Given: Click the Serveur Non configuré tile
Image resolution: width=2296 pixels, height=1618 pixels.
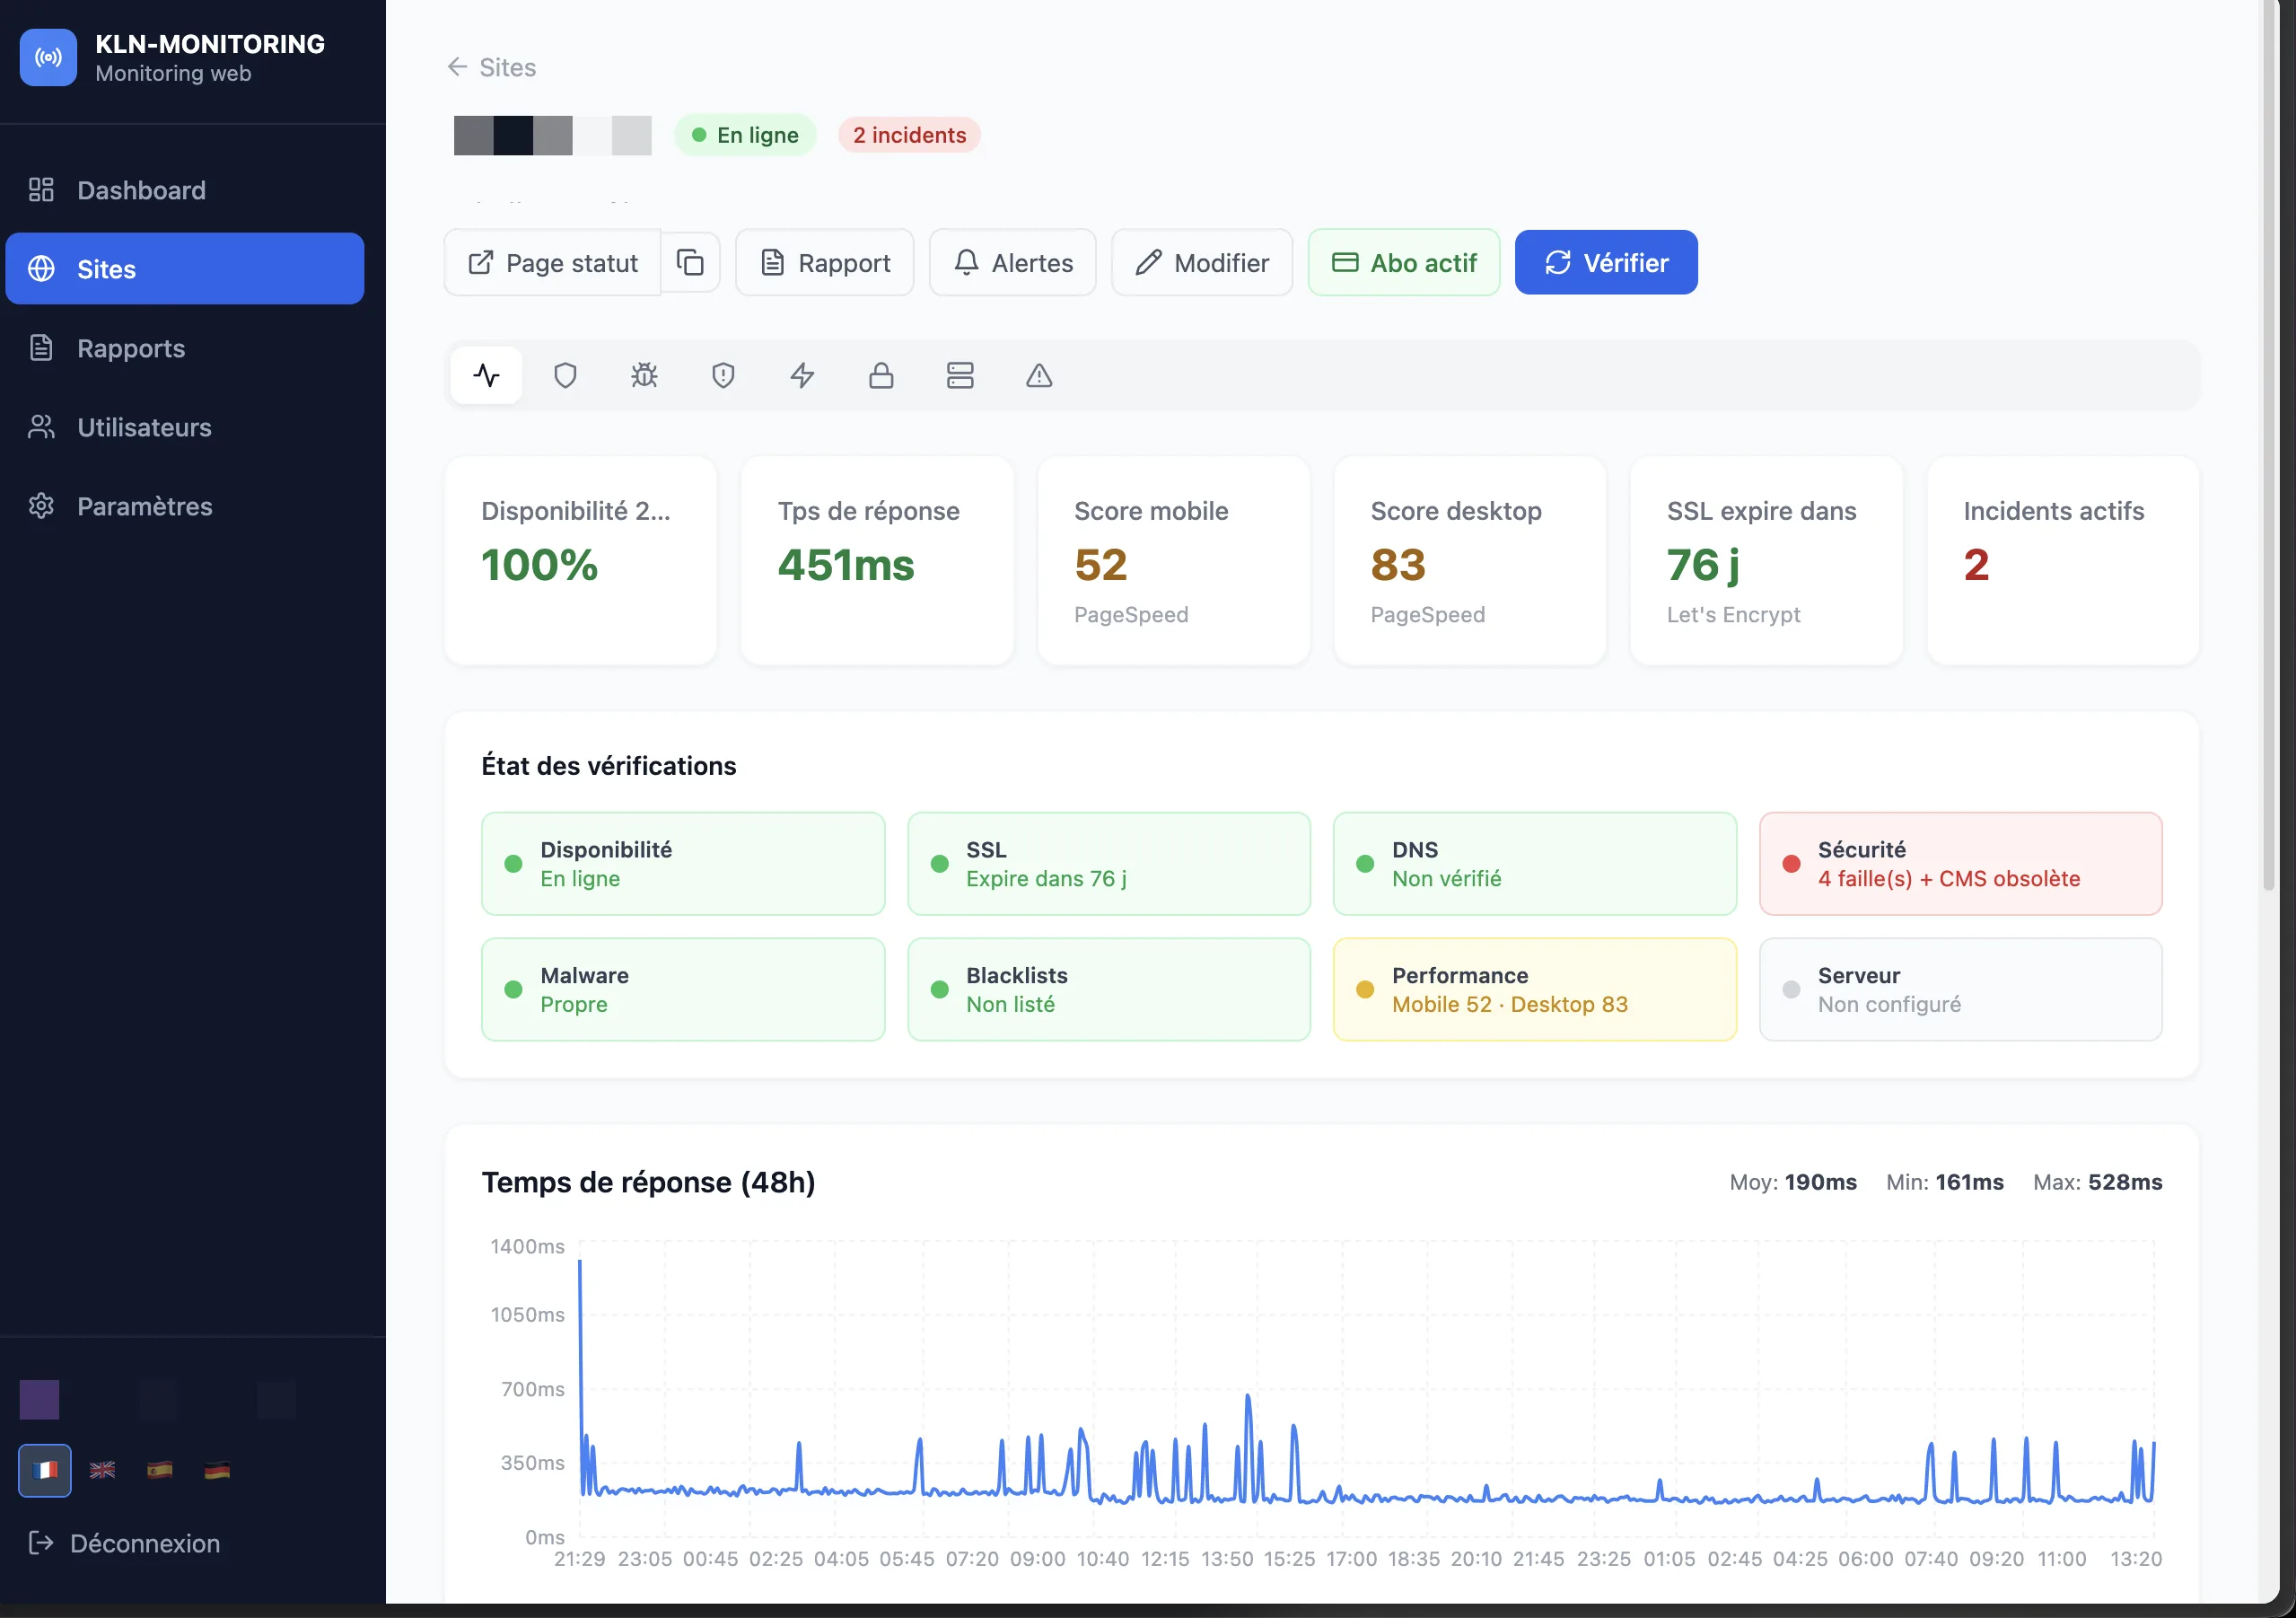Looking at the screenshot, I should [x=1961, y=989].
